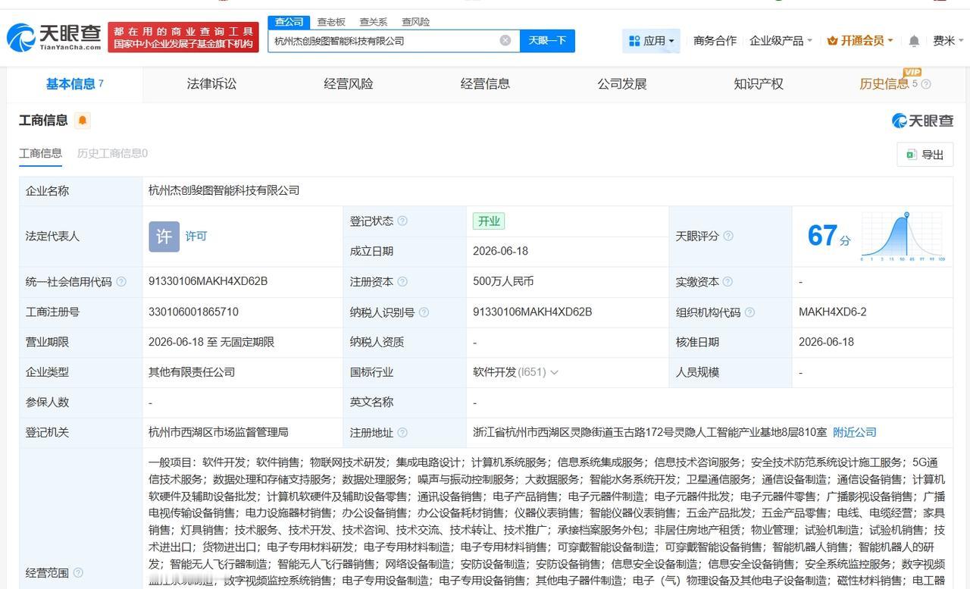Click the 开业 registration status badge
This screenshot has height=589, width=970.
(489, 221)
